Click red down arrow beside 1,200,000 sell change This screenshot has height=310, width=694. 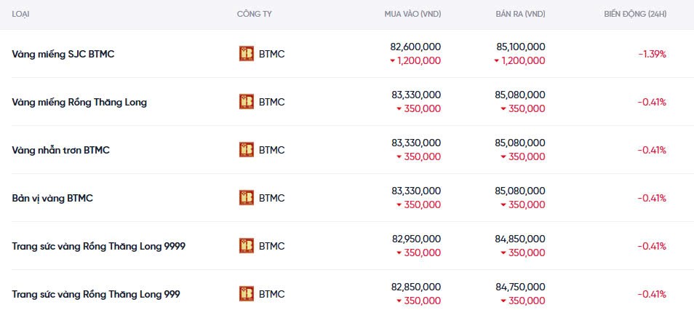point(497,61)
